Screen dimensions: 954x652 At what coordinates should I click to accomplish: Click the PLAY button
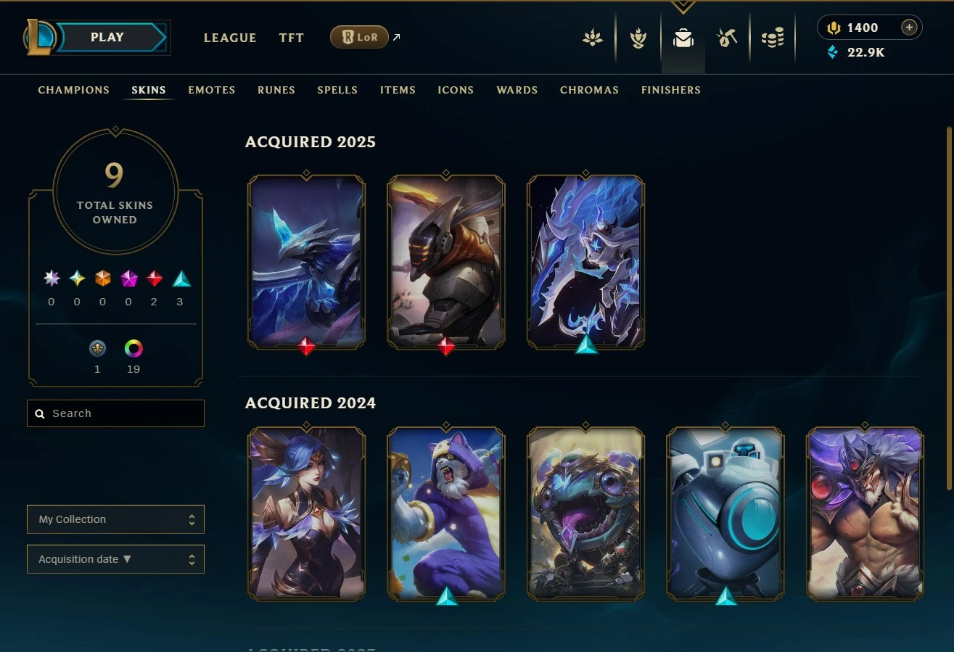click(109, 38)
